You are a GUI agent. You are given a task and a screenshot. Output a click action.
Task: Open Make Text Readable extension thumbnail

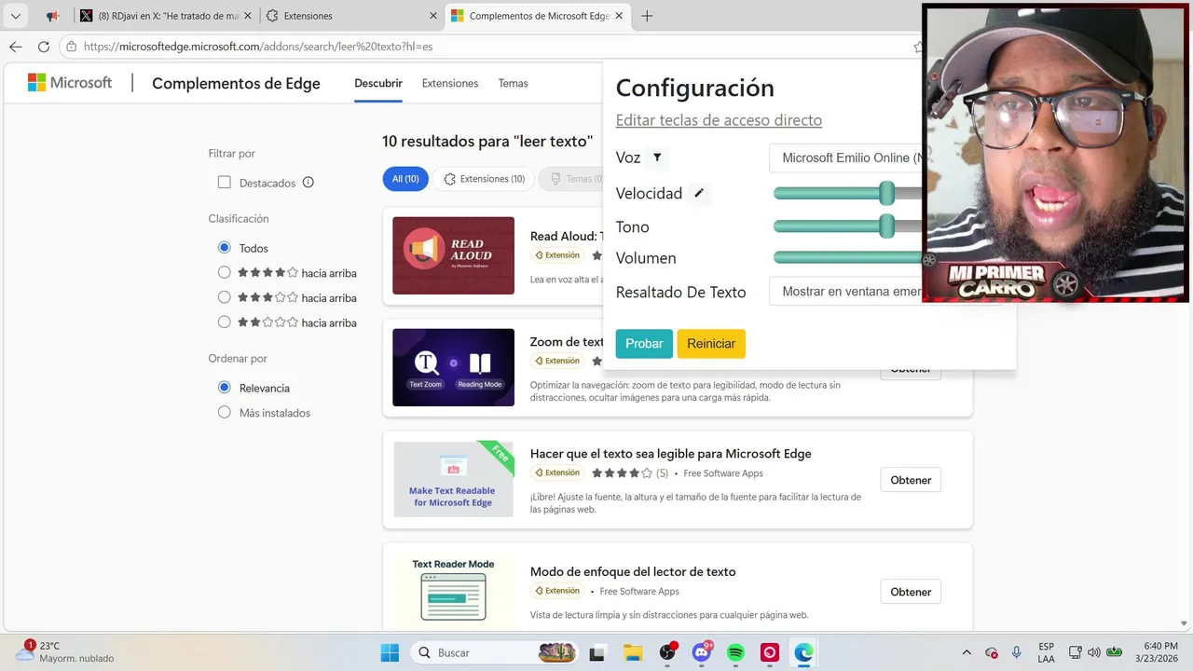coord(453,479)
